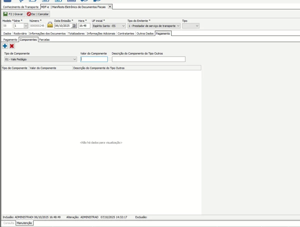This screenshot has width=300, height=227.
Task: Save the record with F2 | Gravar
Action: click(x=14, y=14)
